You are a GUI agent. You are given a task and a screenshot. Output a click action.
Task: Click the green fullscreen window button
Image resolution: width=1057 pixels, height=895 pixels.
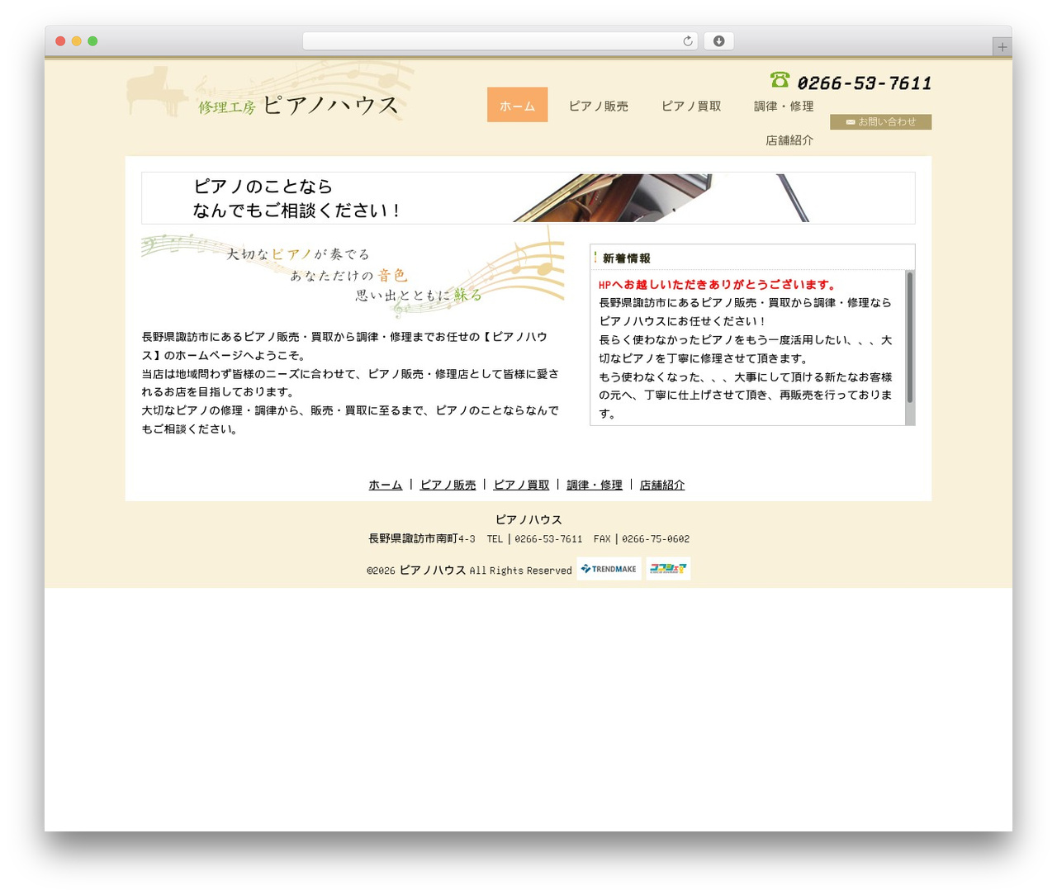click(x=92, y=41)
